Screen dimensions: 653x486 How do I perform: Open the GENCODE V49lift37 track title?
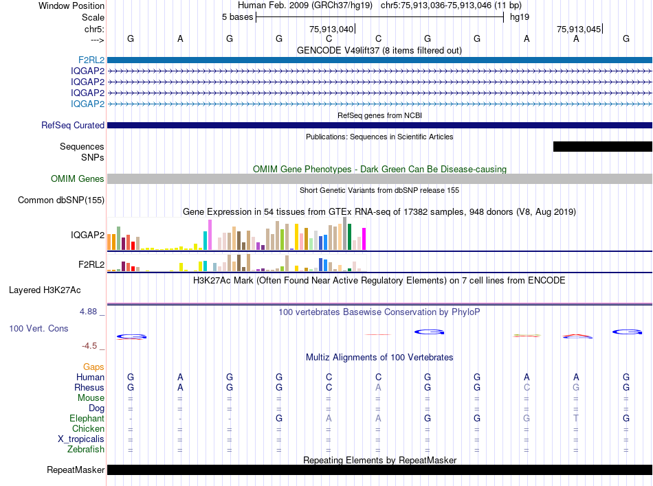[x=379, y=51]
